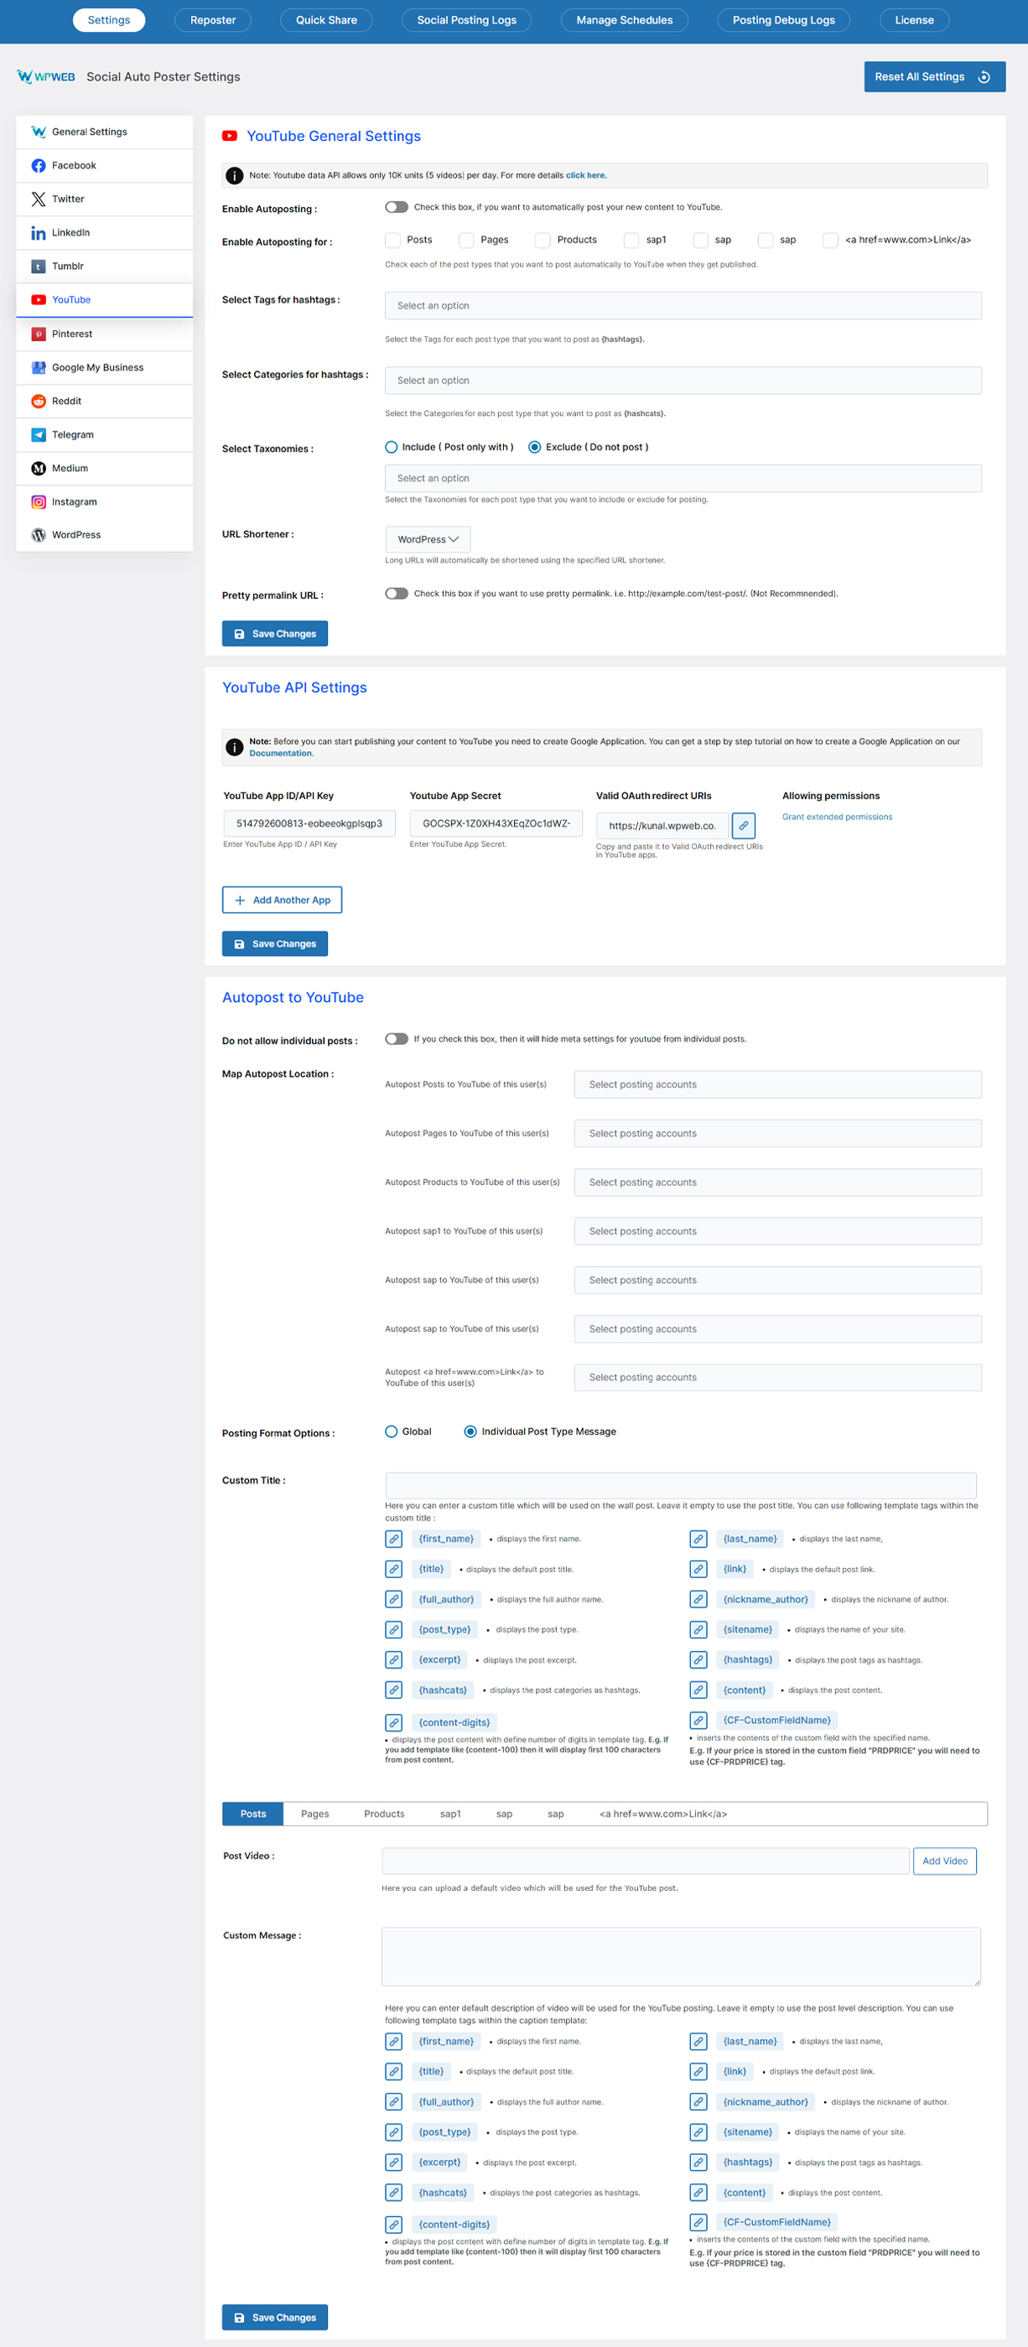Open Autopost Products posting accounts dropdown
Screen dimensions: 1028x2347
pos(777,1182)
